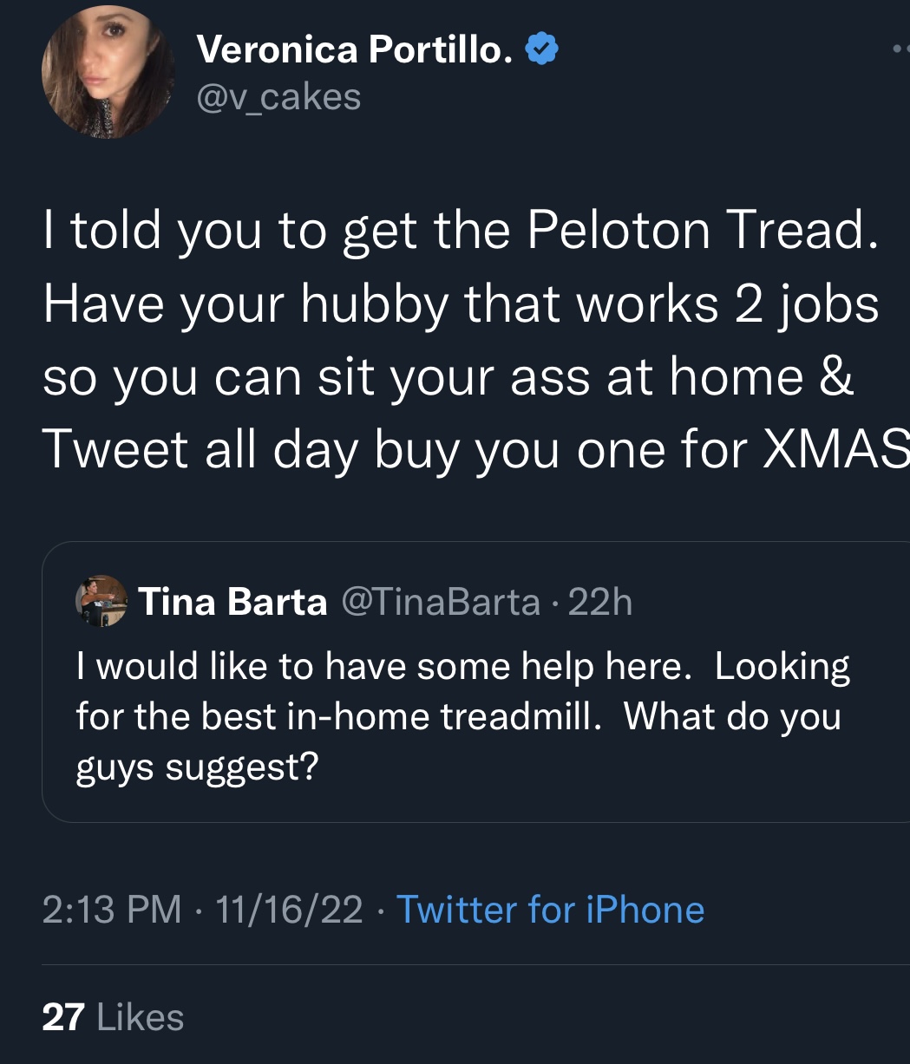
Task: Tap the word XMAS in tweet
Action: pos(835,450)
